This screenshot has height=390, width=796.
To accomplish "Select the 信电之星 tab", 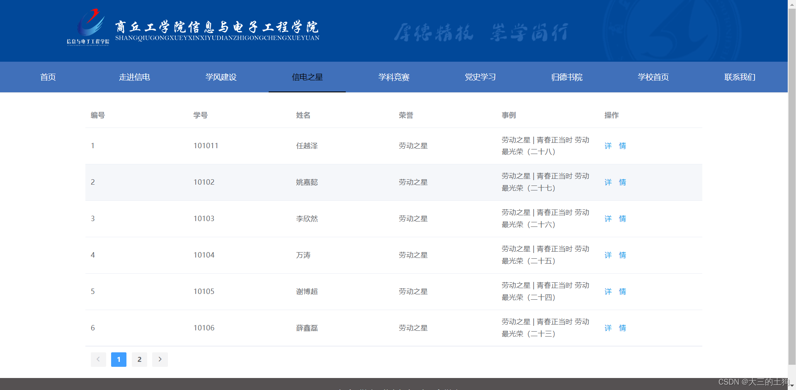I will point(307,77).
